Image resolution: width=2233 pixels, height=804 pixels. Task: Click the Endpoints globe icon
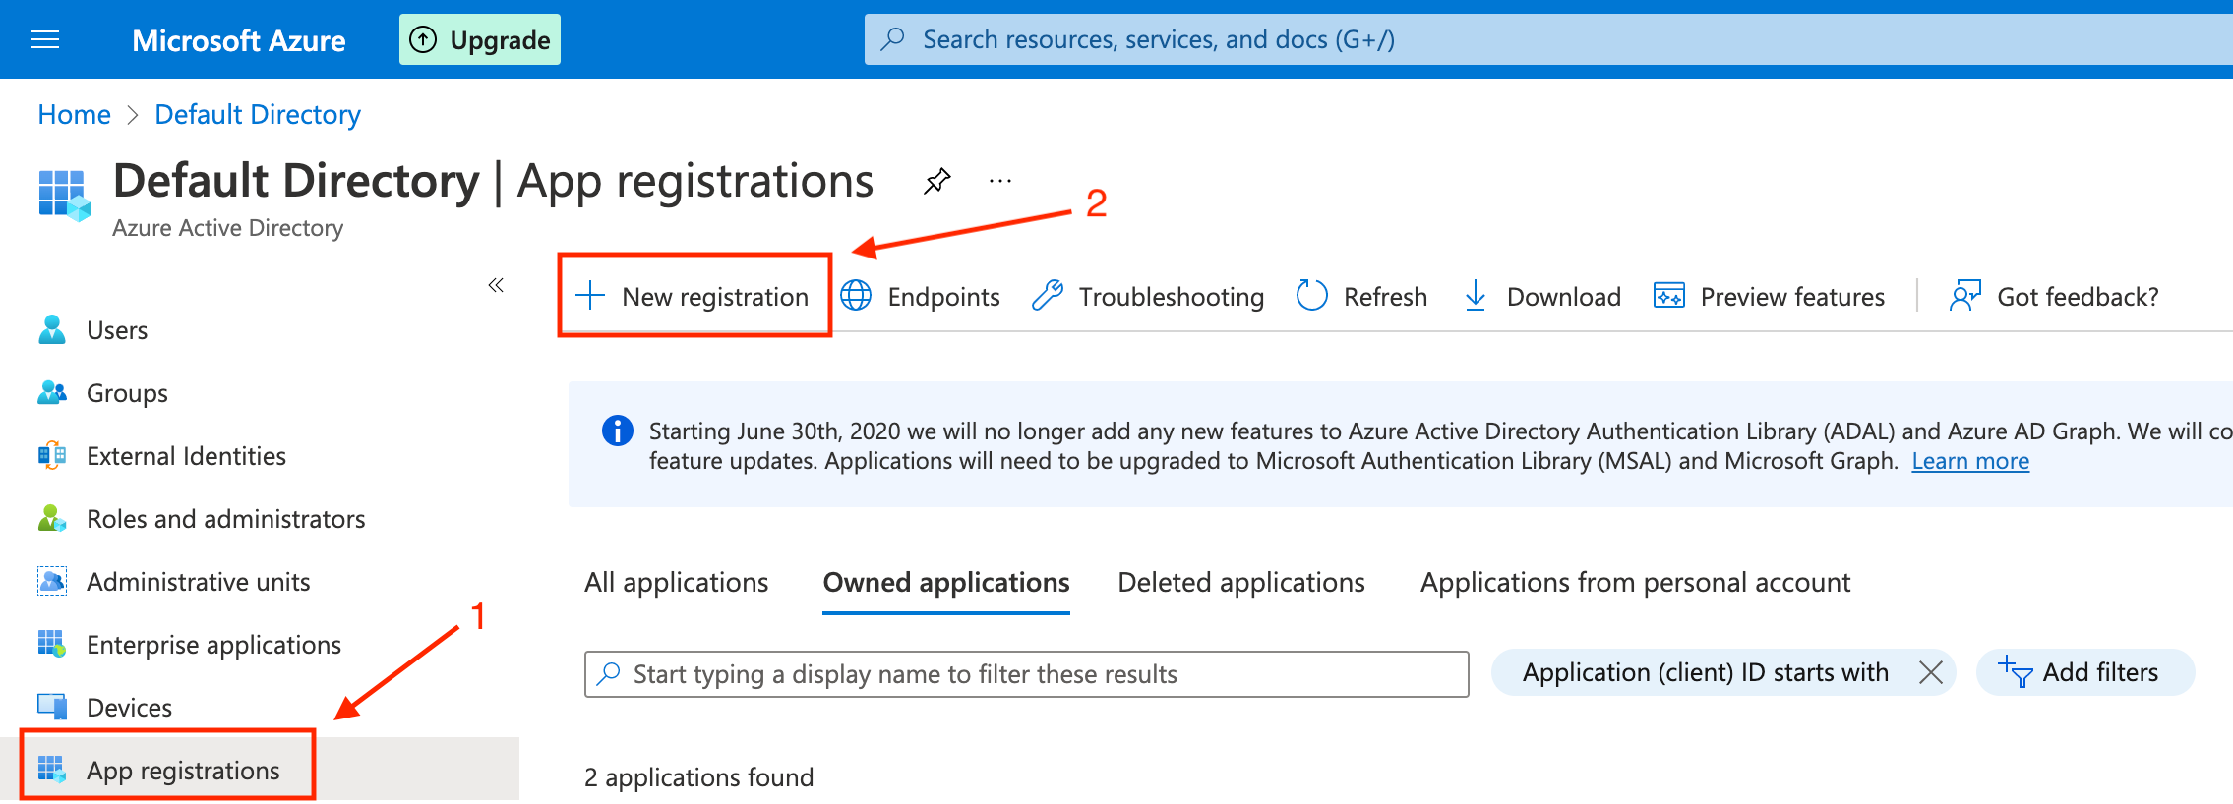pos(856,296)
